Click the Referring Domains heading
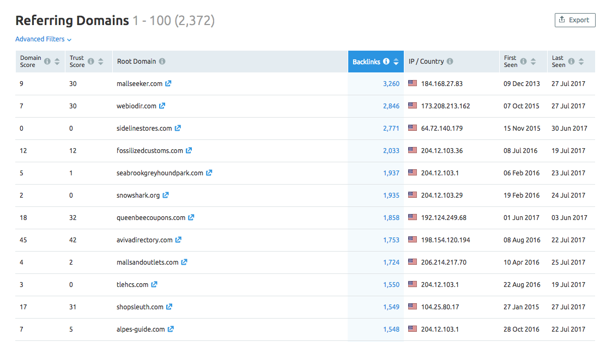 point(72,21)
